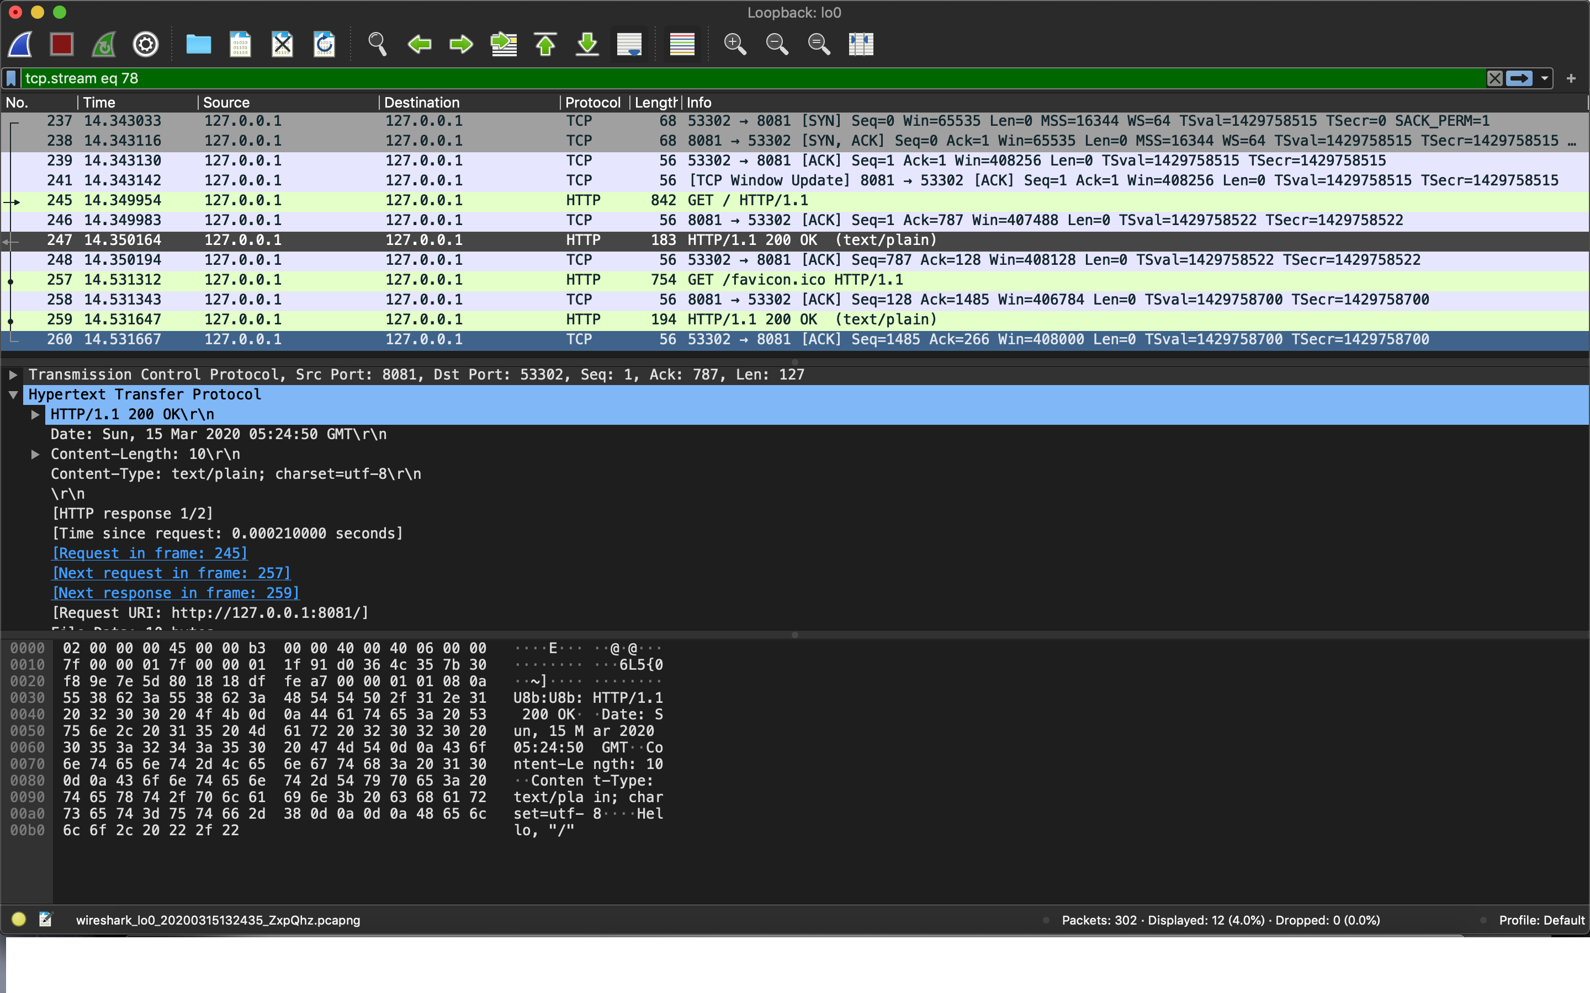Go forward in packet history
Screen dimensions: 1590x993
tap(461, 45)
